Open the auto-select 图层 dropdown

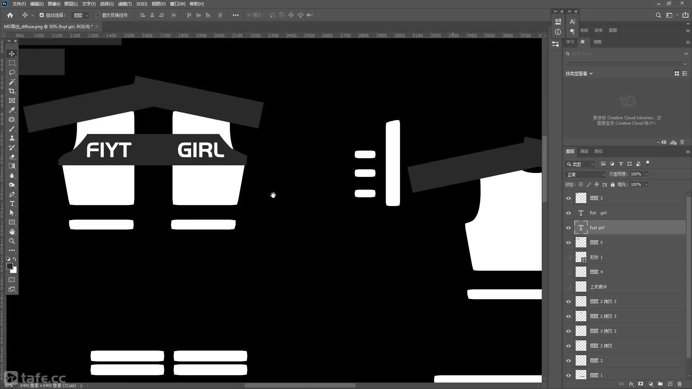pyautogui.click(x=80, y=15)
